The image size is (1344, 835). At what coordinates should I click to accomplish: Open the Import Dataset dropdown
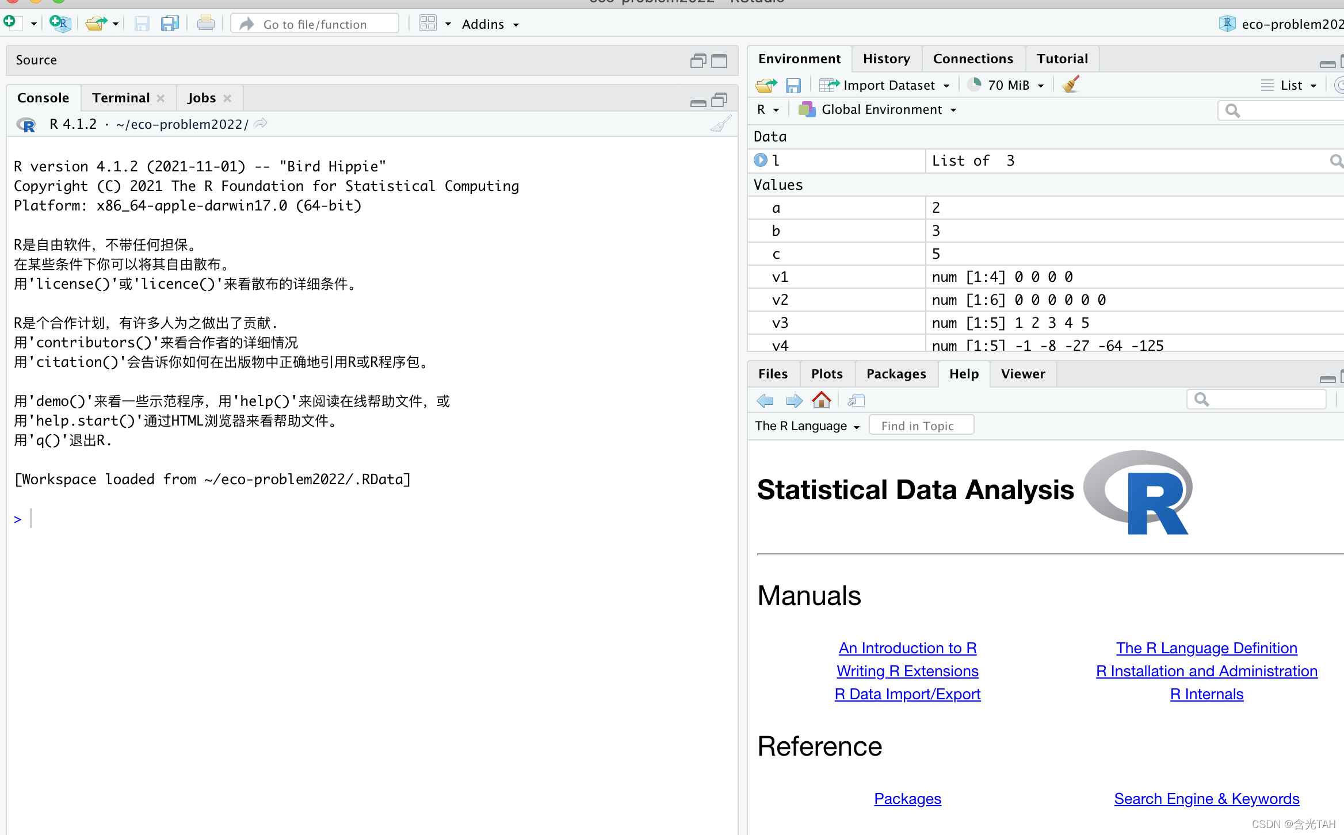[884, 85]
